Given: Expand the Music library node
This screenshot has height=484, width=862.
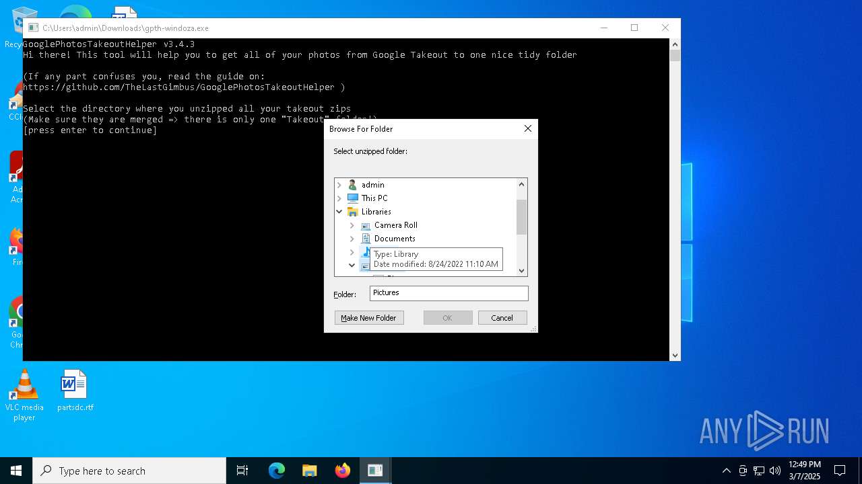Looking at the screenshot, I should pos(352,252).
